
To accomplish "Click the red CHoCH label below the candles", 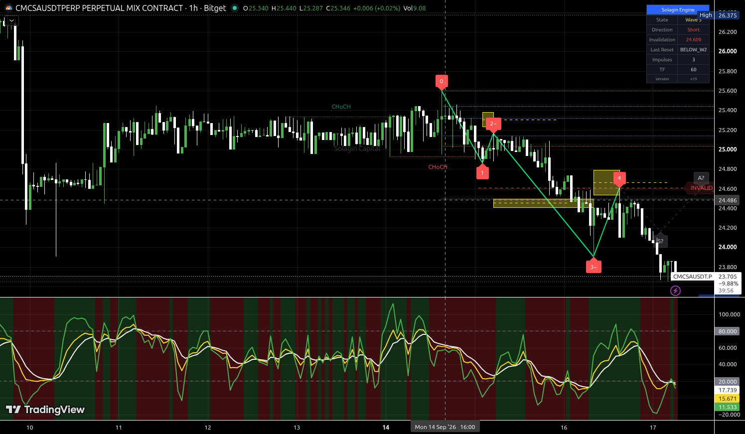I will [438, 167].
